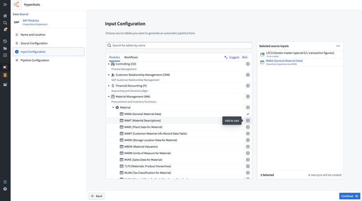Select the Input Configuration step
Screen dimensions: 362x201
(48, 52)
